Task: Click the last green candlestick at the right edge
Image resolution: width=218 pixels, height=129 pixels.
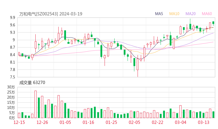Action: 213,23
